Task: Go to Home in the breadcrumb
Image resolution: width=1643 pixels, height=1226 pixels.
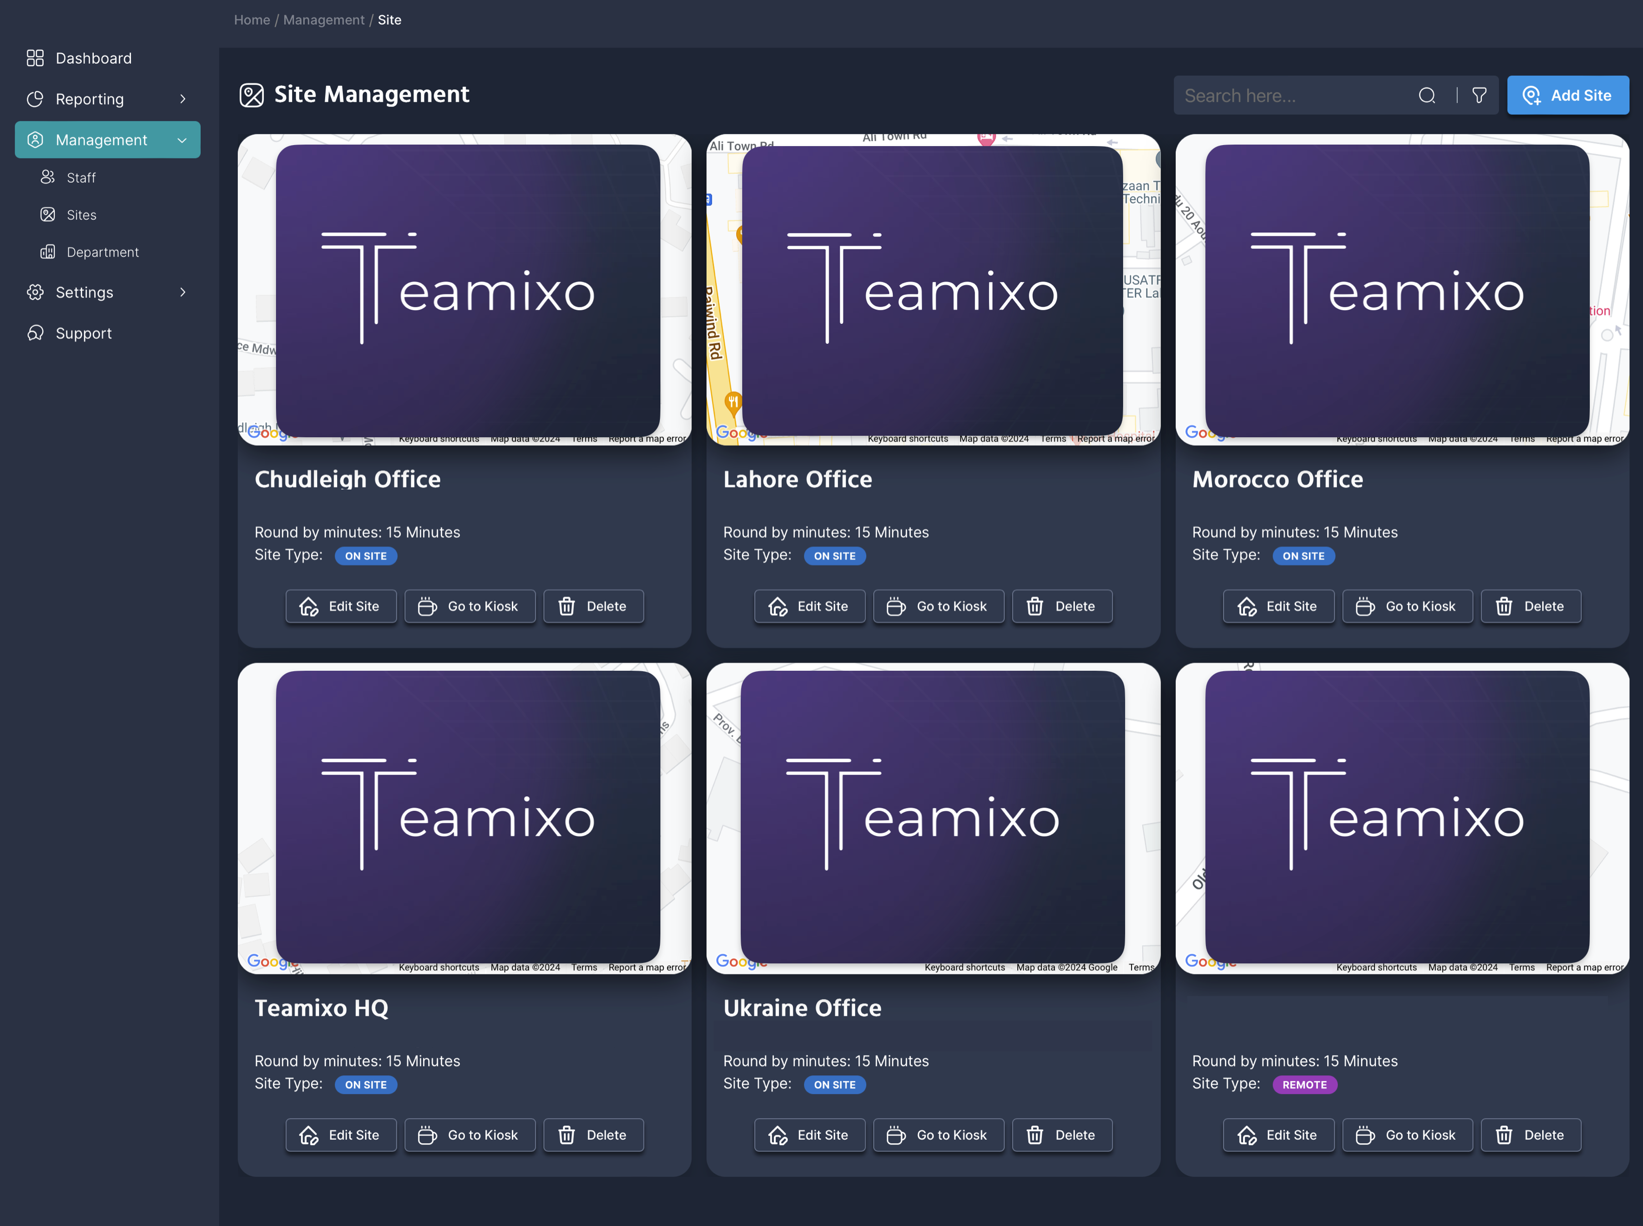Action: (x=252, y=20)
